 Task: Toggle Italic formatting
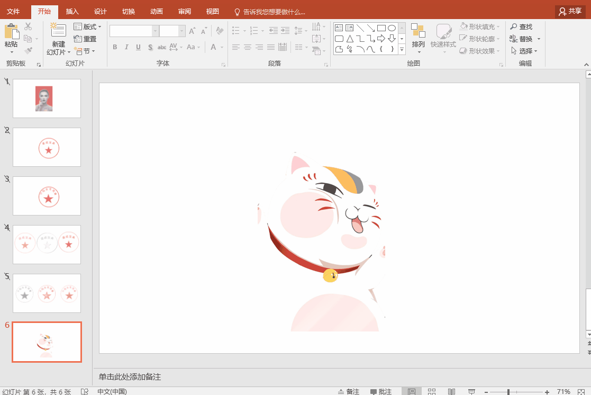pos(126,47)
